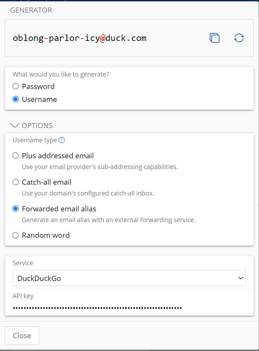Collapse the OPTIONS section chevron
Viewport: 259px width, 351px height.
(x=15, y=126)
